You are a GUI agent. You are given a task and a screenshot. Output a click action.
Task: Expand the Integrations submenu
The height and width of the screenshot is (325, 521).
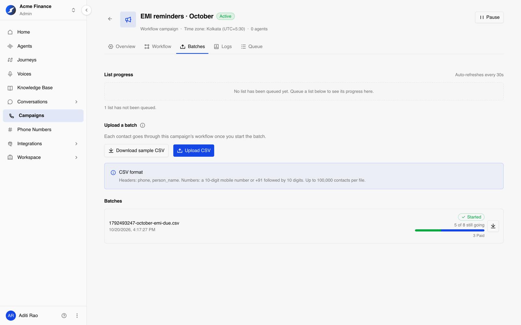[x=76, y=144]
